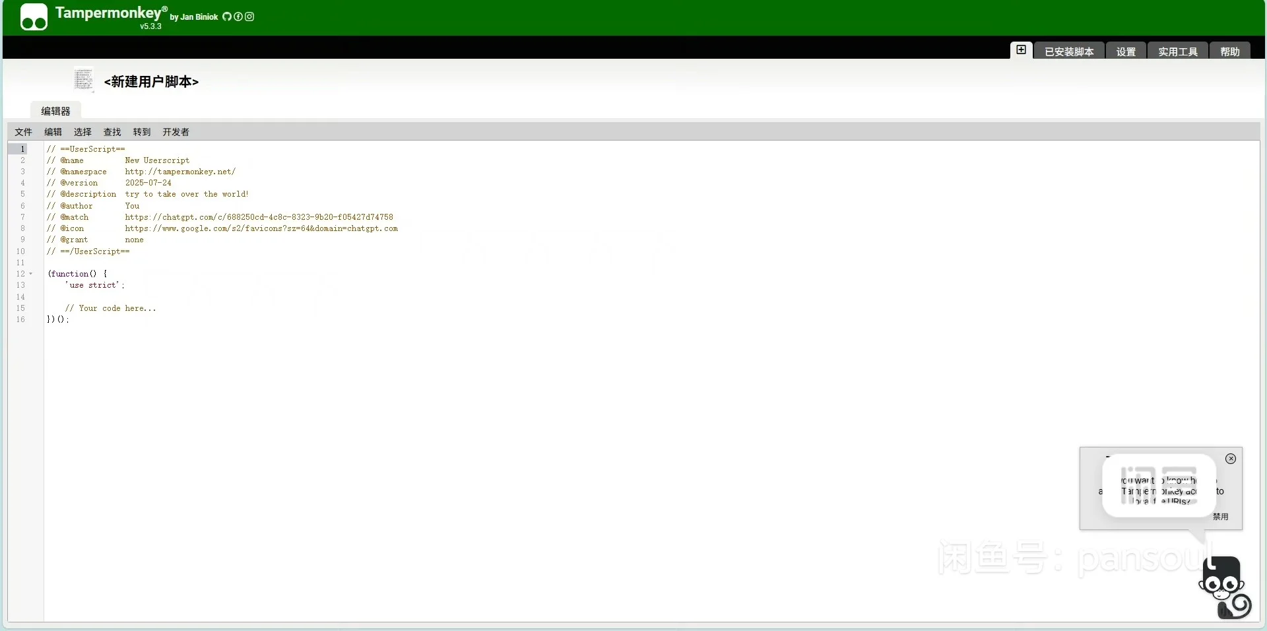
Task: Click 禁用 in the notification popup
Action: [1220, 517]
